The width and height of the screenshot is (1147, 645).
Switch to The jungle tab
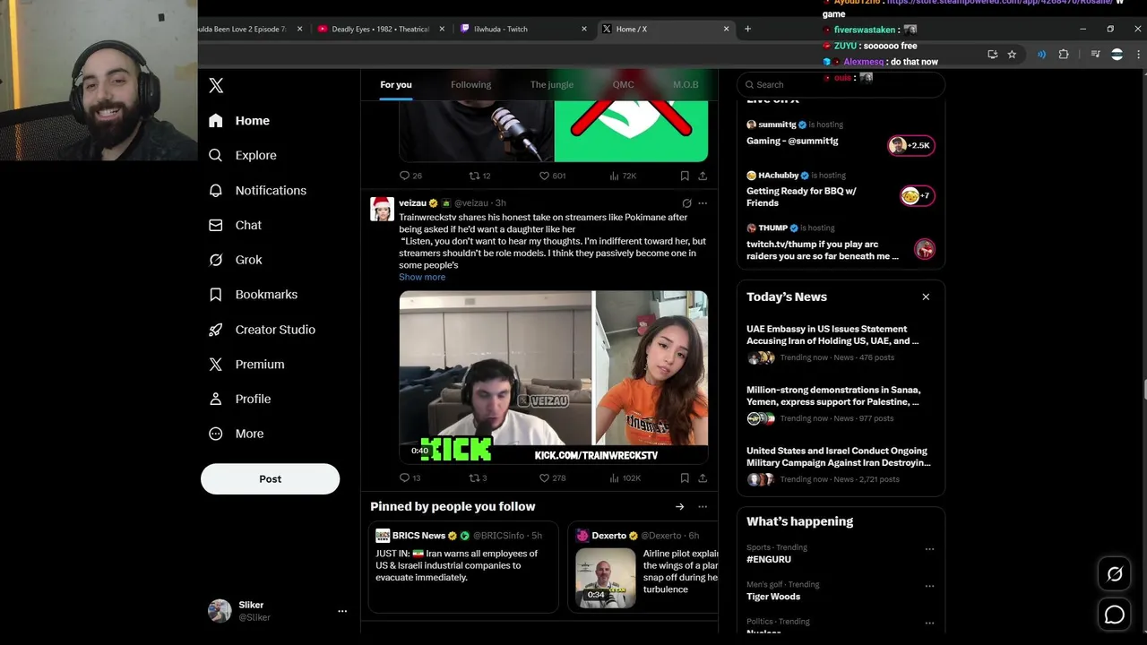[552, 84]
